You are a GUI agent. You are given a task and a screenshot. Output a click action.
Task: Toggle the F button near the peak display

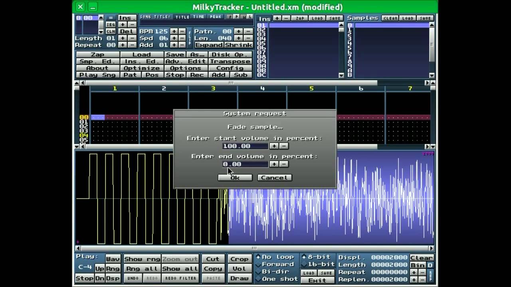tap(230, 17)
